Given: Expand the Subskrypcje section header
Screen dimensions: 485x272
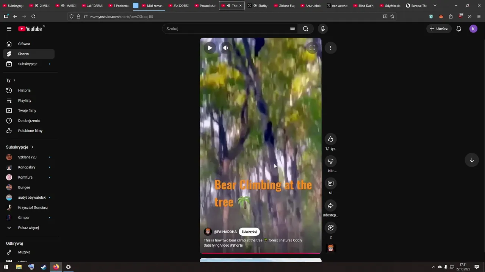Looking at the screenshot, I should coord(20,147).
